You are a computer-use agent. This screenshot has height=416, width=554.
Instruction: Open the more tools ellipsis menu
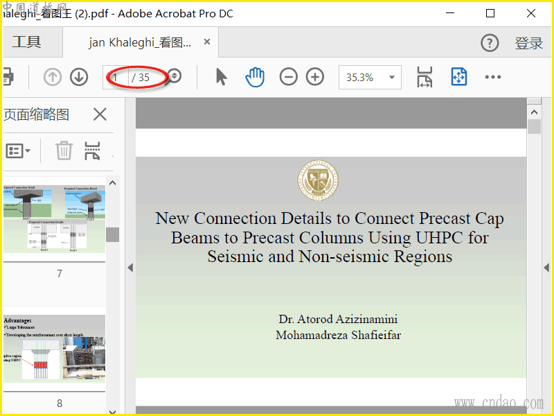[493, 77]
